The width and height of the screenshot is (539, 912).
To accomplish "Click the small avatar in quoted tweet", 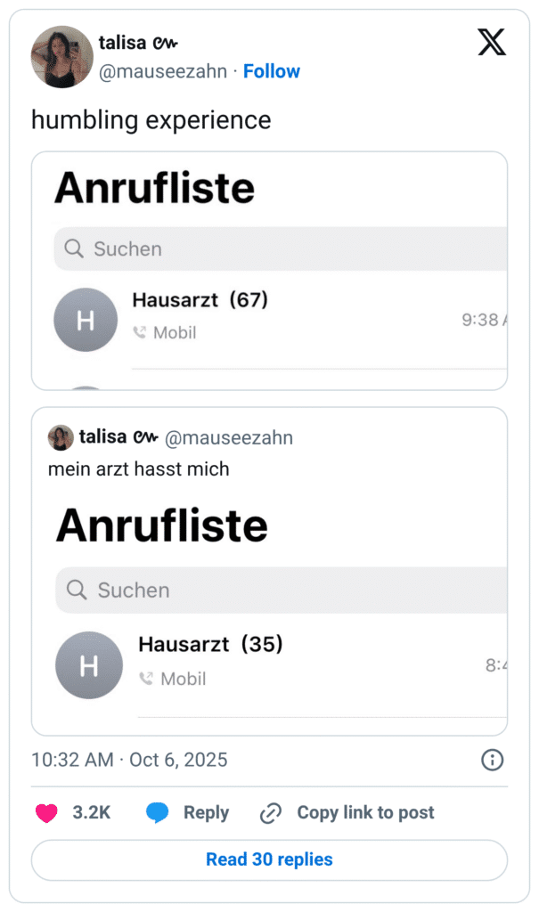I will pos(61,437).
